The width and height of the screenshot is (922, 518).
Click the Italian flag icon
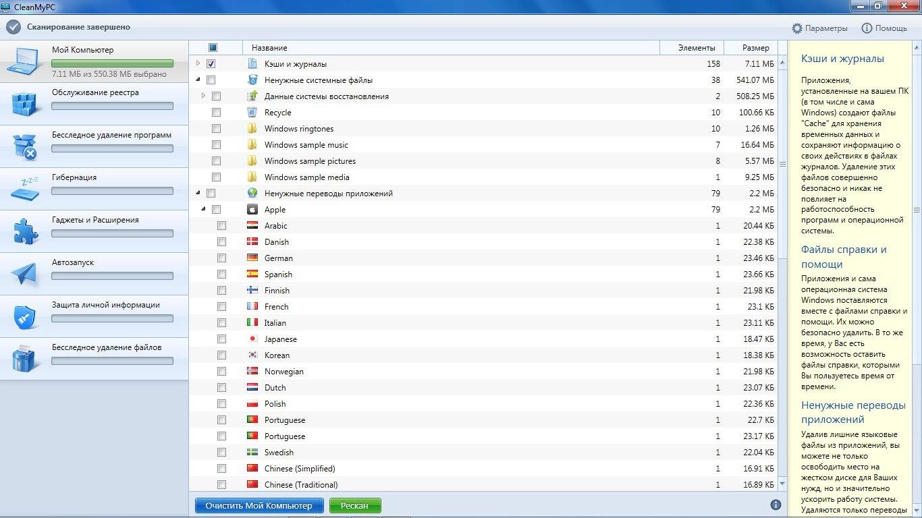point(252,323)
